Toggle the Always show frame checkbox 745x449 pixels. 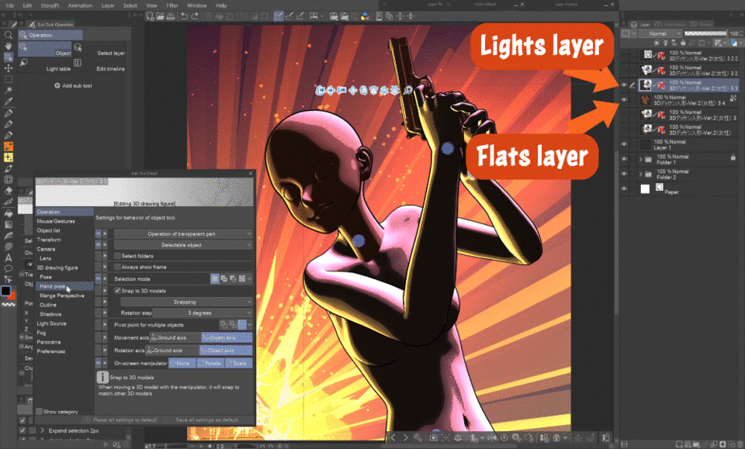coord(117,267)
